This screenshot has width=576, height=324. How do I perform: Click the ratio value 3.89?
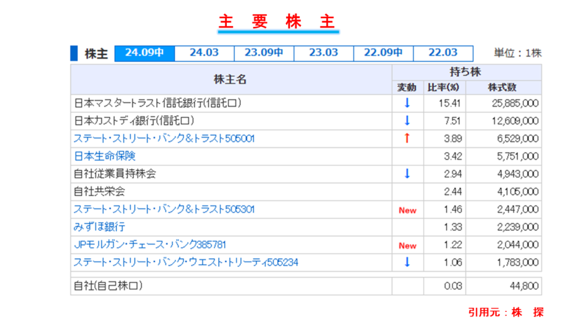click(x=452, y=139)
